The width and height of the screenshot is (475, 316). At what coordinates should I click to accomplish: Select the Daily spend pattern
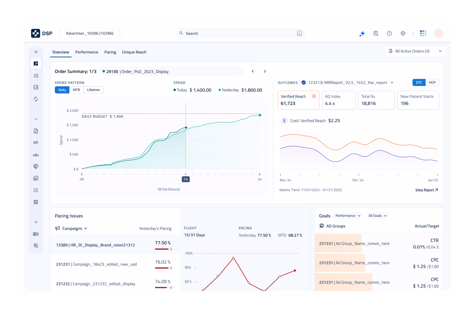coord(62,90)
